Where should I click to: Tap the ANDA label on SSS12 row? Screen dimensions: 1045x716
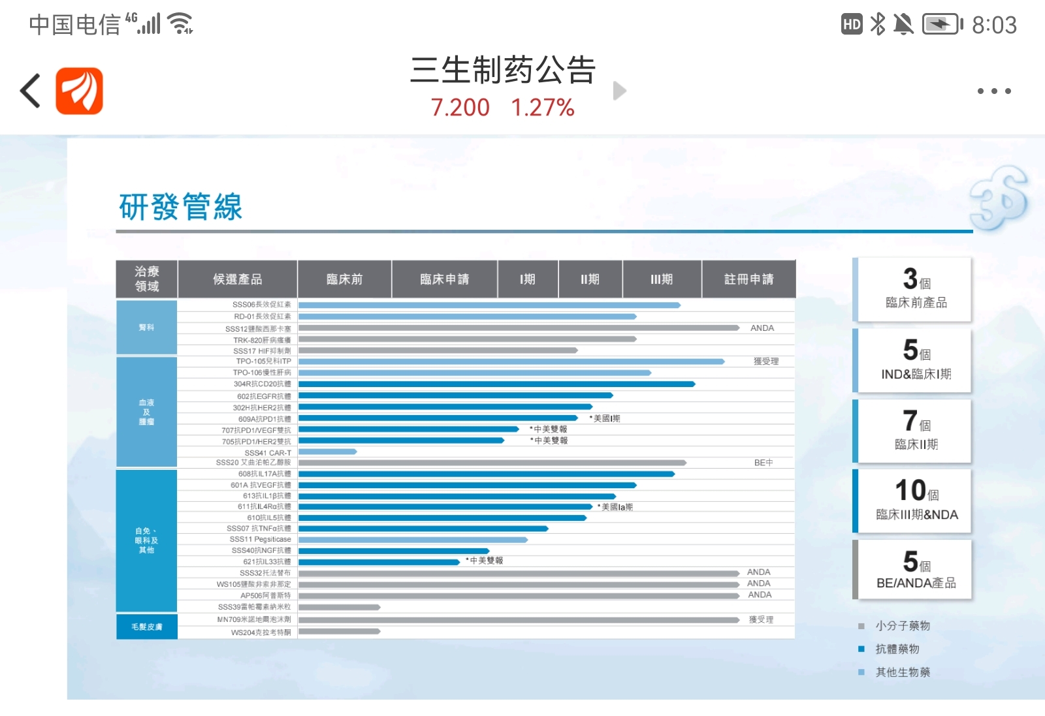coord(762,328)
